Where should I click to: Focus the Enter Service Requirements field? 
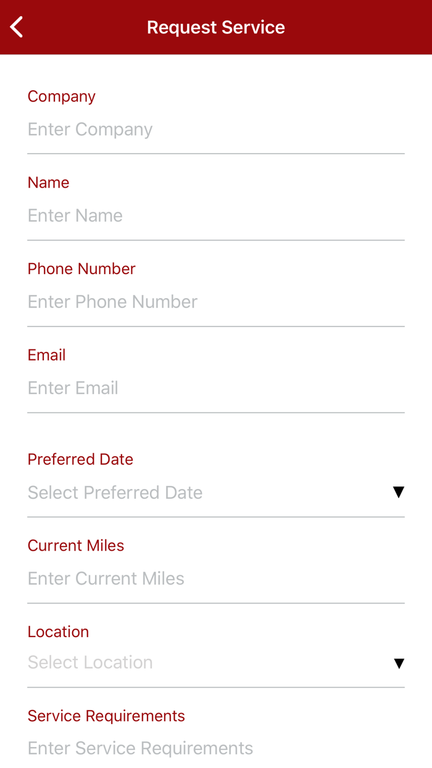pyautogui.click(x=216, y=748)
